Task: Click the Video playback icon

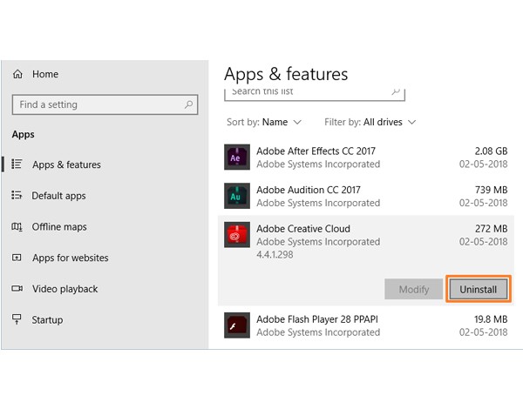Action: pyautogui.click(x=17, y=289)
